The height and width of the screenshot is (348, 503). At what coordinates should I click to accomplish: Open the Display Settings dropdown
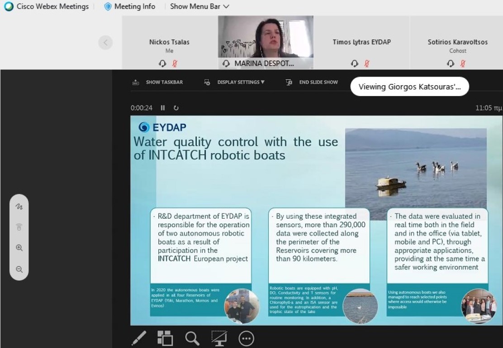click(235, 82)
